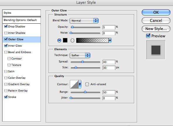Open the Blend Mode dropdown
The width and height of the screenshot is (173, 126).
tap(84, 21)
